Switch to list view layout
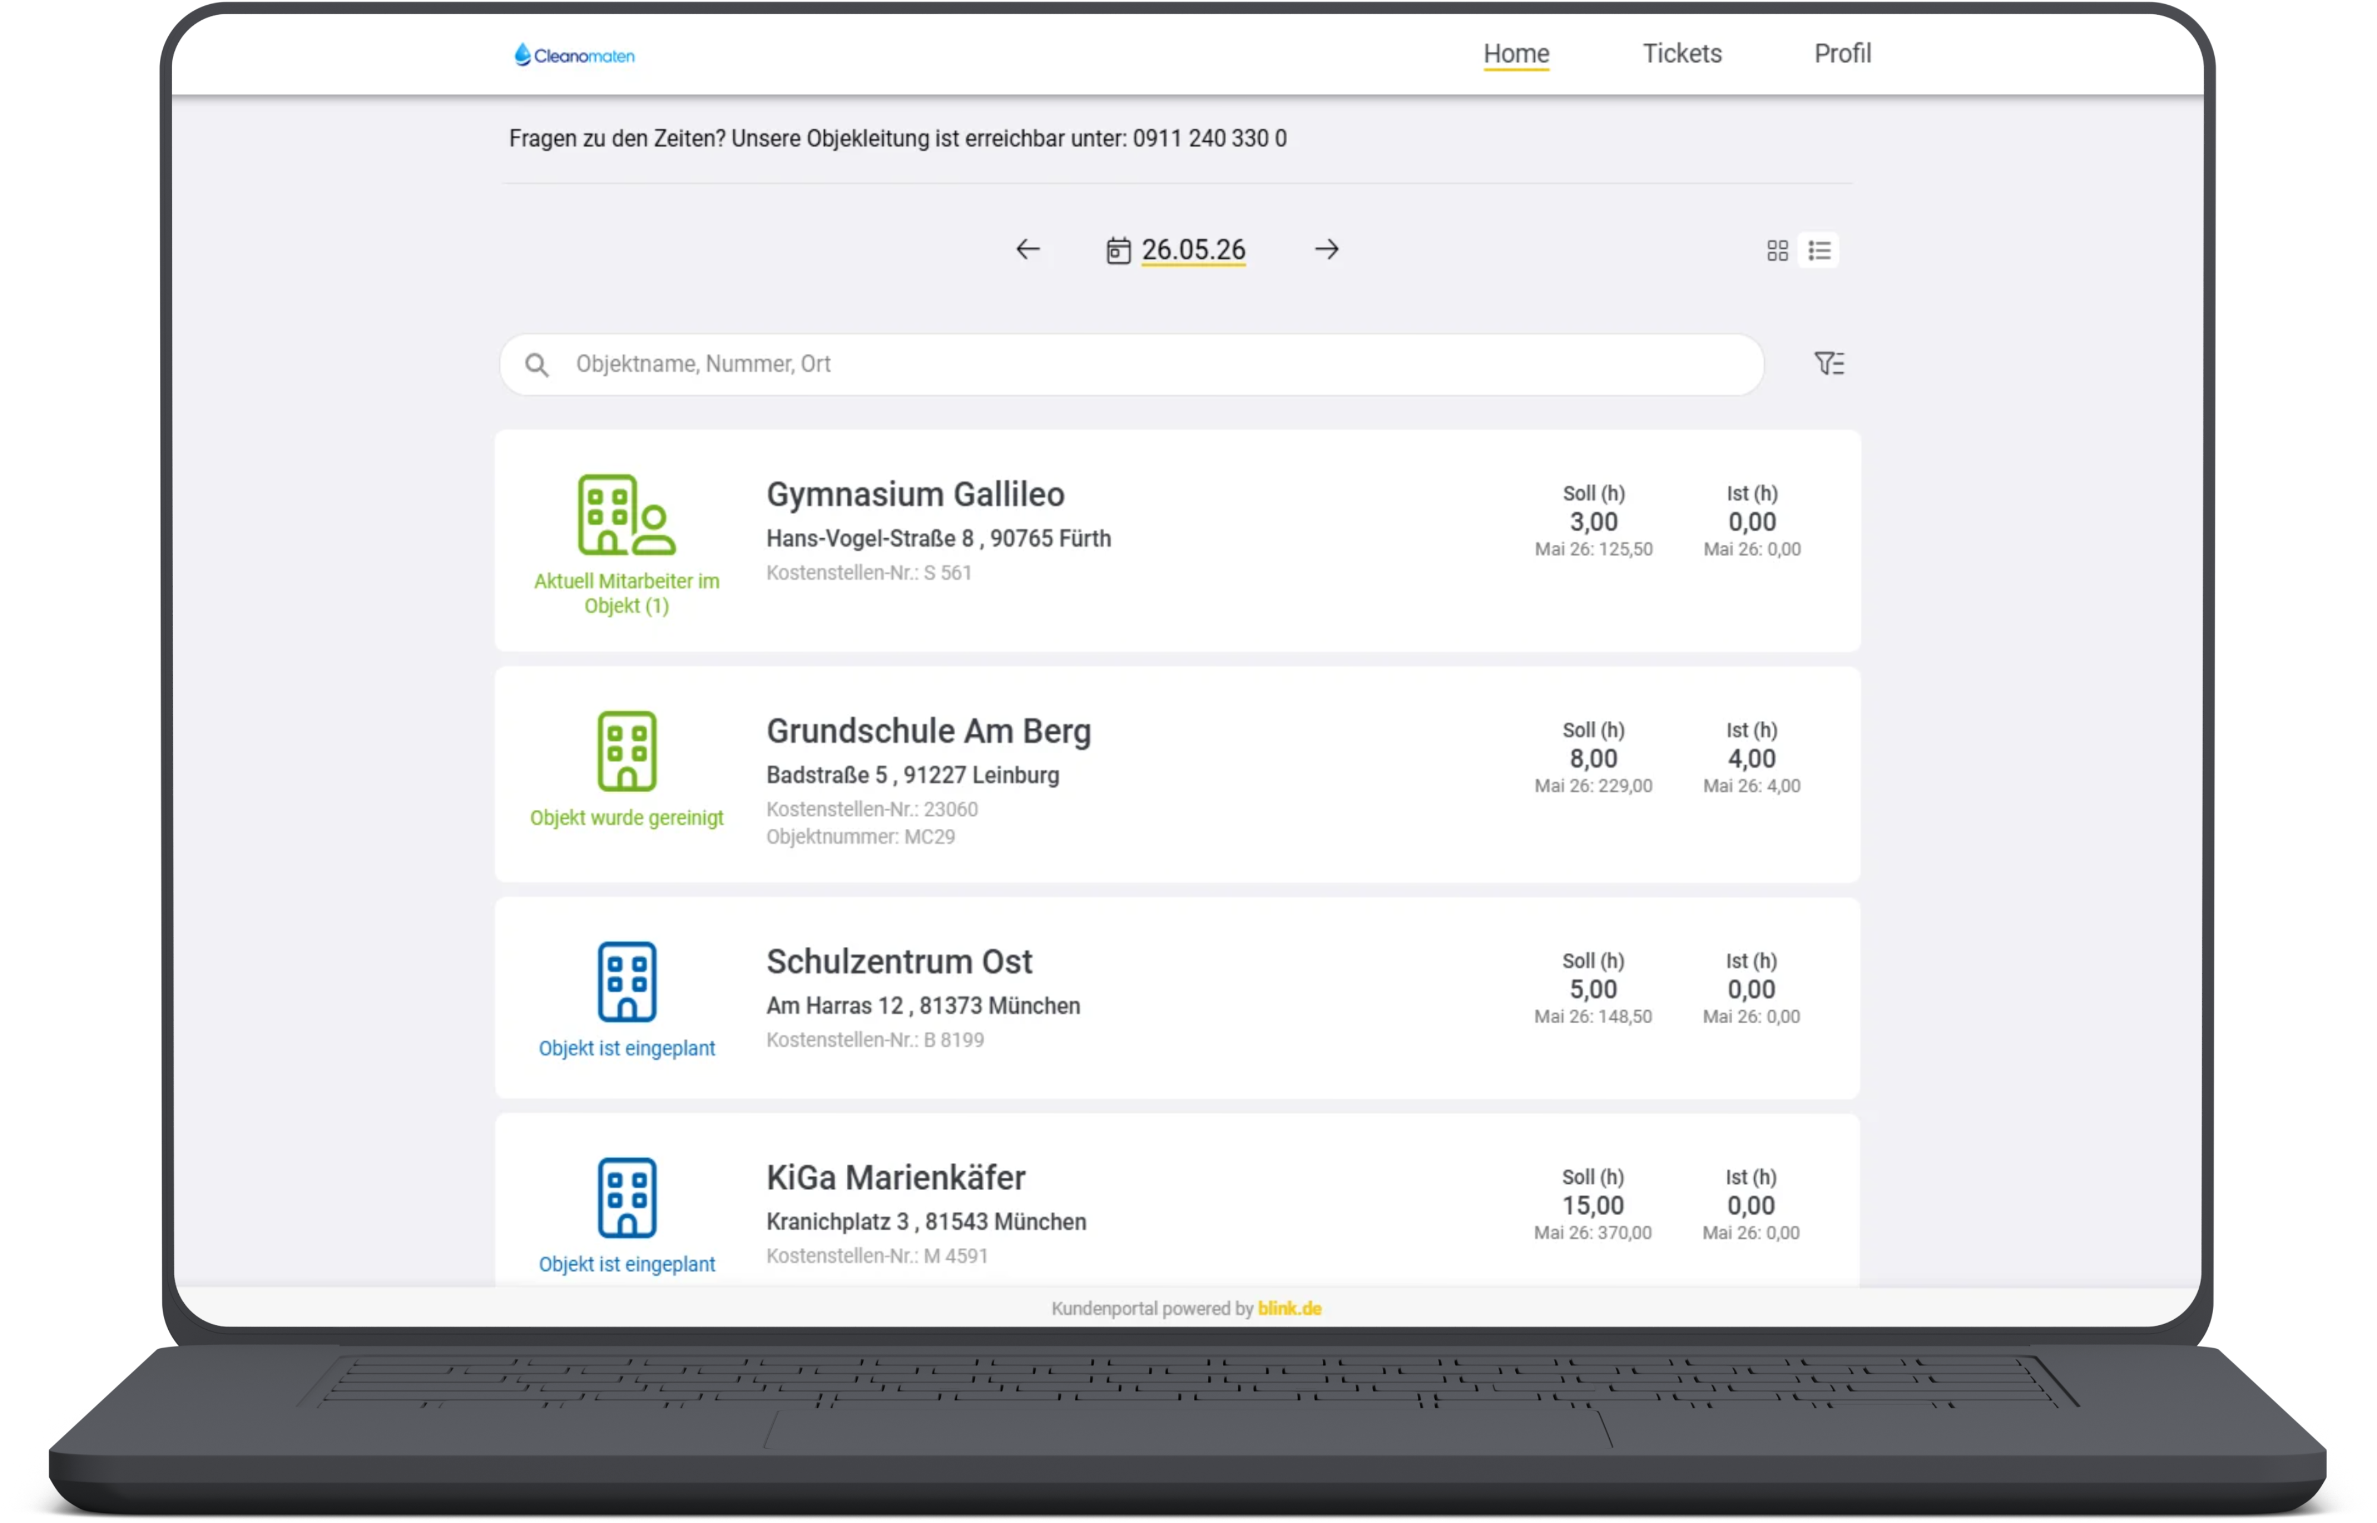 (x=1820, y=250)
